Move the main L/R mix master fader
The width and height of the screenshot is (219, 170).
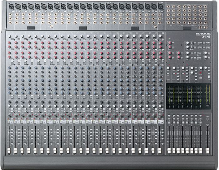(x=208, y=151)
